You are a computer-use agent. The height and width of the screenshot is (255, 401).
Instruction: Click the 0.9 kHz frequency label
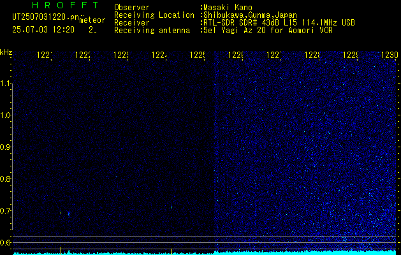pyautogui.click(x=5, y=147)
